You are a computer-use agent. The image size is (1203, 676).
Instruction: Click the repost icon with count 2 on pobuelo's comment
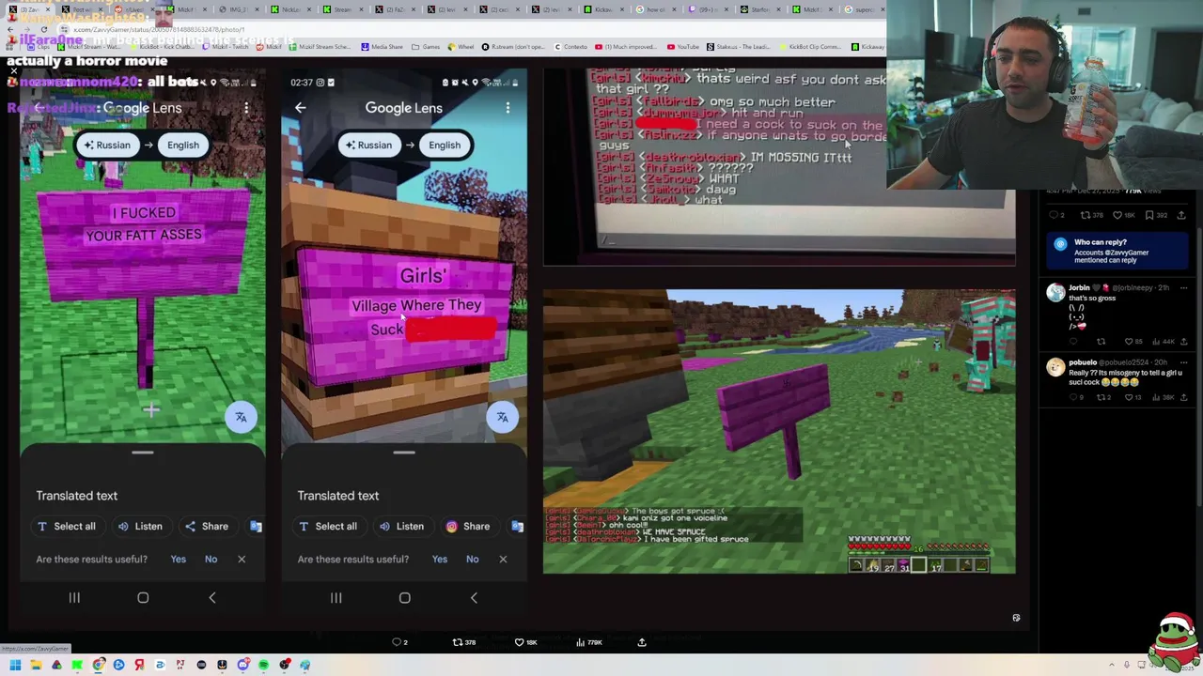point(1103,397)
